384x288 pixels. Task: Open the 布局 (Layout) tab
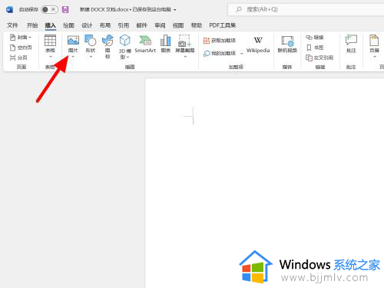point(105,25)
